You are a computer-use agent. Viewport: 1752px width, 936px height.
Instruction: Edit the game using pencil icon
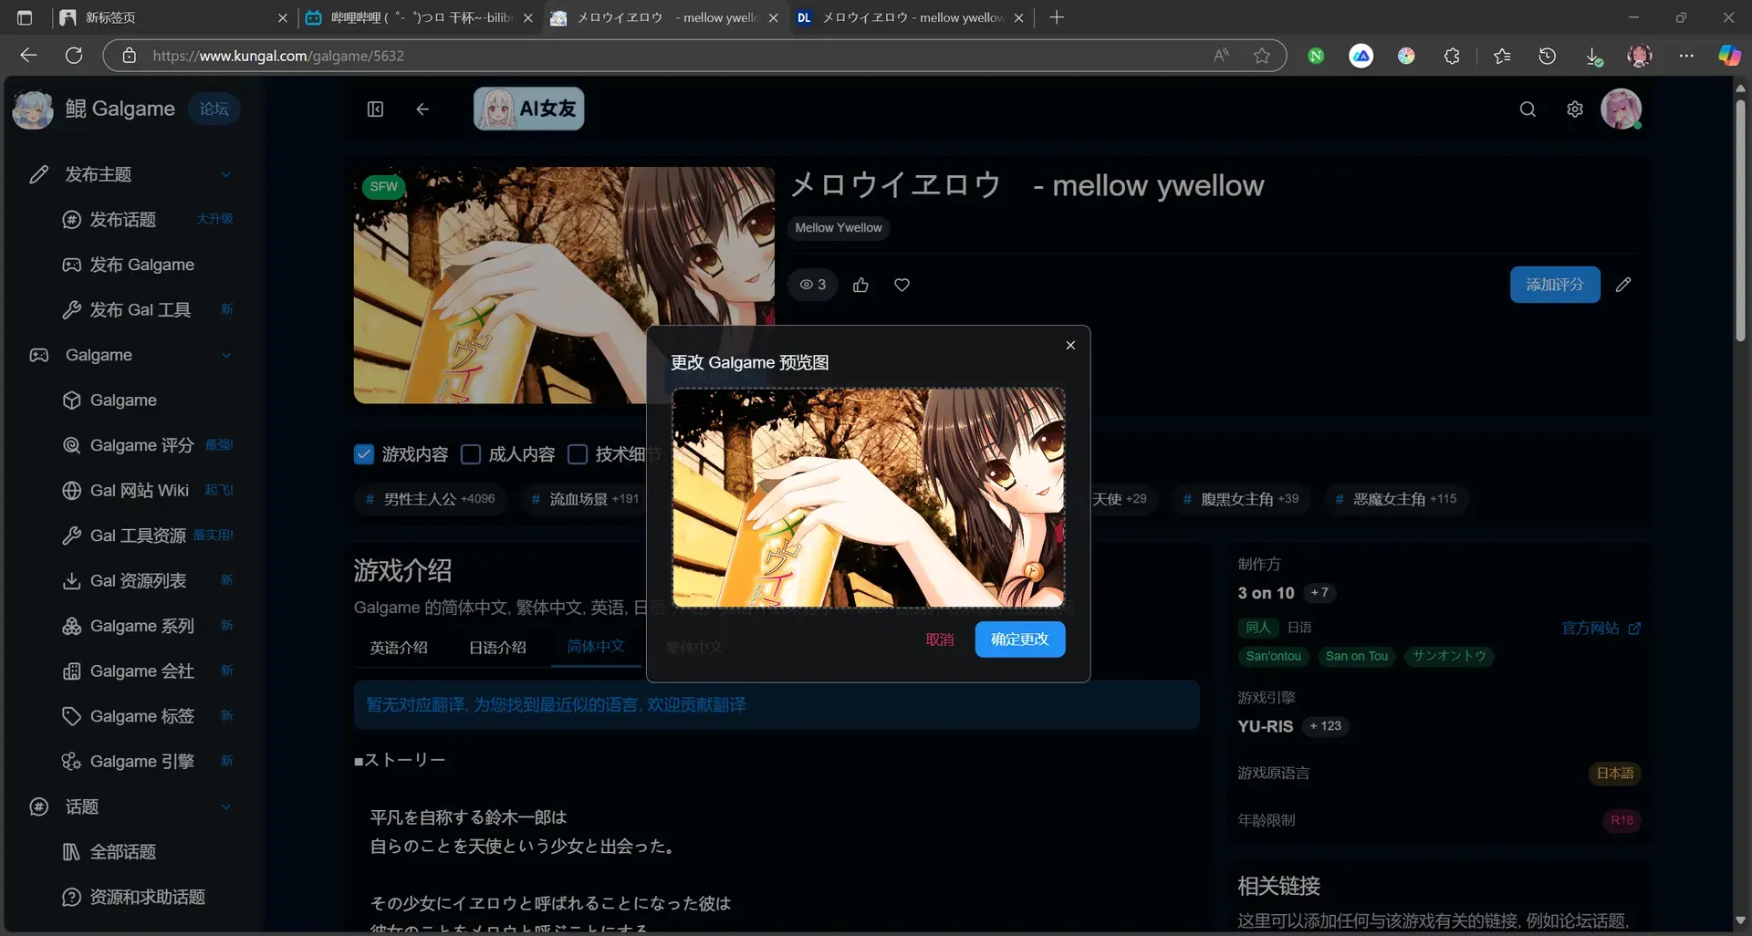(x=1623, y=285)
